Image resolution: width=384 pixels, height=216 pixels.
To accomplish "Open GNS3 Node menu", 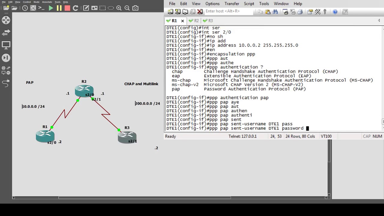I will coord(36,2).
